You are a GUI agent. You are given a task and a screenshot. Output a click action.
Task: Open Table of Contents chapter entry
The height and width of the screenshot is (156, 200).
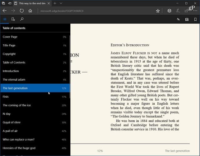tap(35, 63)
